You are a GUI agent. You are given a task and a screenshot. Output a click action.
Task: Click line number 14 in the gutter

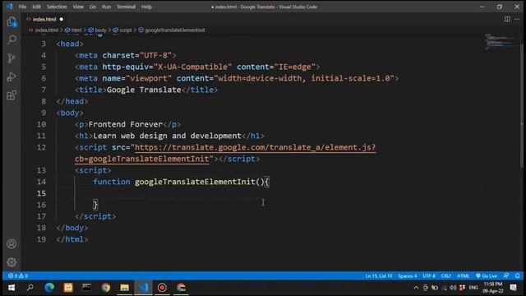[x=41, y=182]
